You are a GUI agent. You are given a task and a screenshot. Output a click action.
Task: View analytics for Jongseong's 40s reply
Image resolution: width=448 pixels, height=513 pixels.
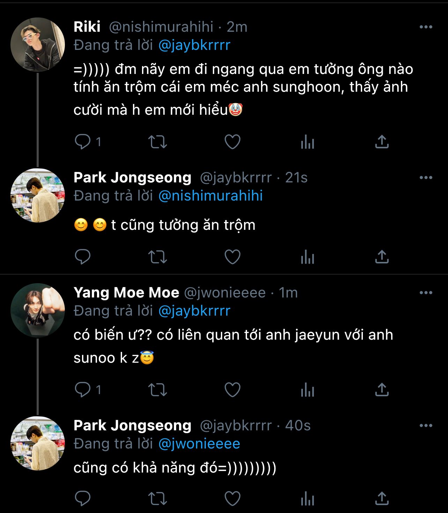[307, 499]
